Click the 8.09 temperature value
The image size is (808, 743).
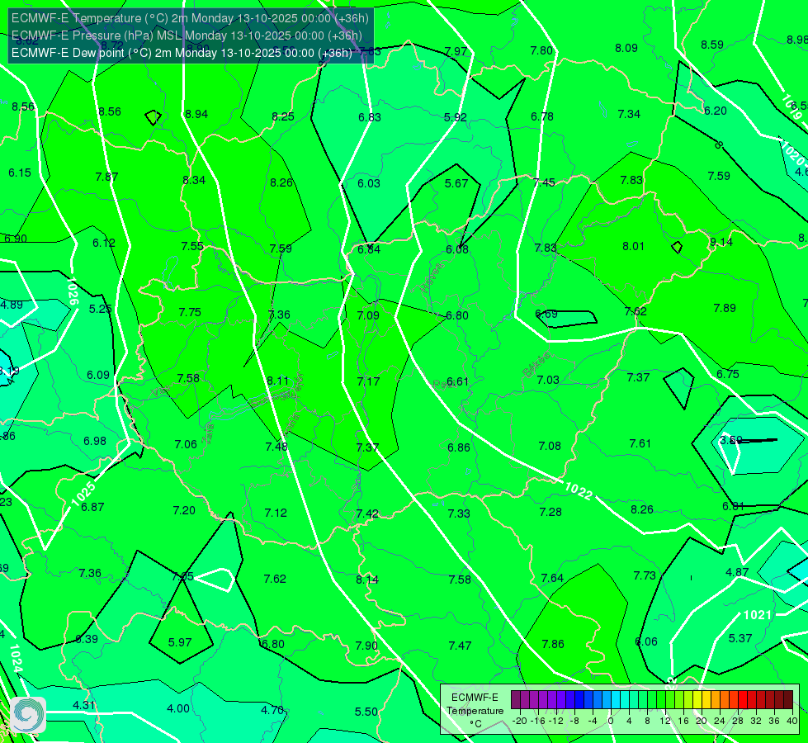coord(626,48)
